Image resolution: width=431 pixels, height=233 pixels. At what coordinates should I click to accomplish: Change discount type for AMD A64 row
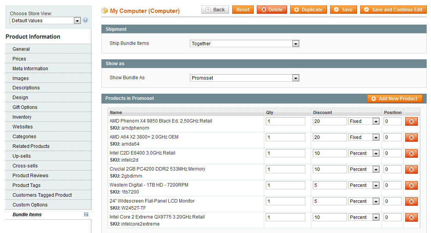click(364, 137)
